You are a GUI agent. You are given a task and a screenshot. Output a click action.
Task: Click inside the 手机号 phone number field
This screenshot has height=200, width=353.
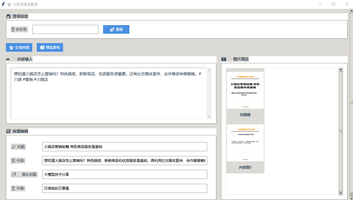point(65,29)
